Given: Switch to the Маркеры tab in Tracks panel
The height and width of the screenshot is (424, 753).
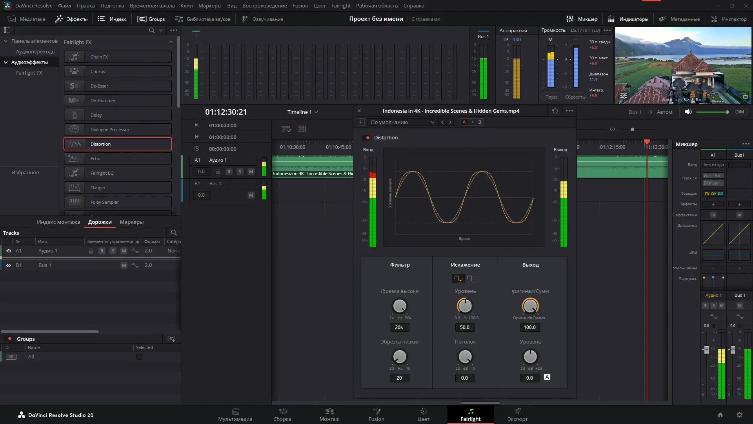Looking at the screenshot, I should 131,222.
